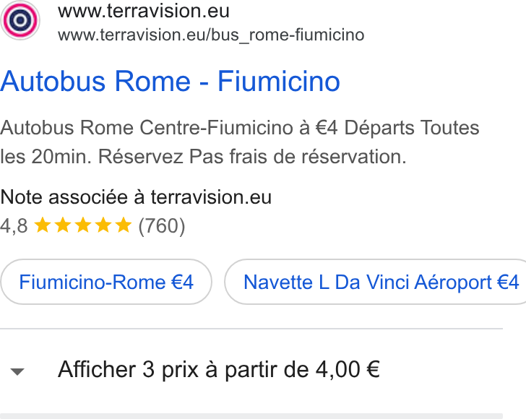
Task: Click the (760) review count
Action: (x=162, y=226)
